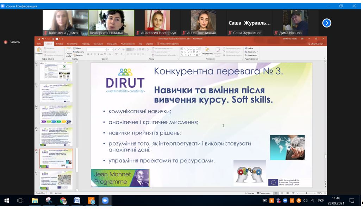Viewport: 363px width, 209px height.
Task: Select slide 24 thumbnail
Action: (56, 115)
